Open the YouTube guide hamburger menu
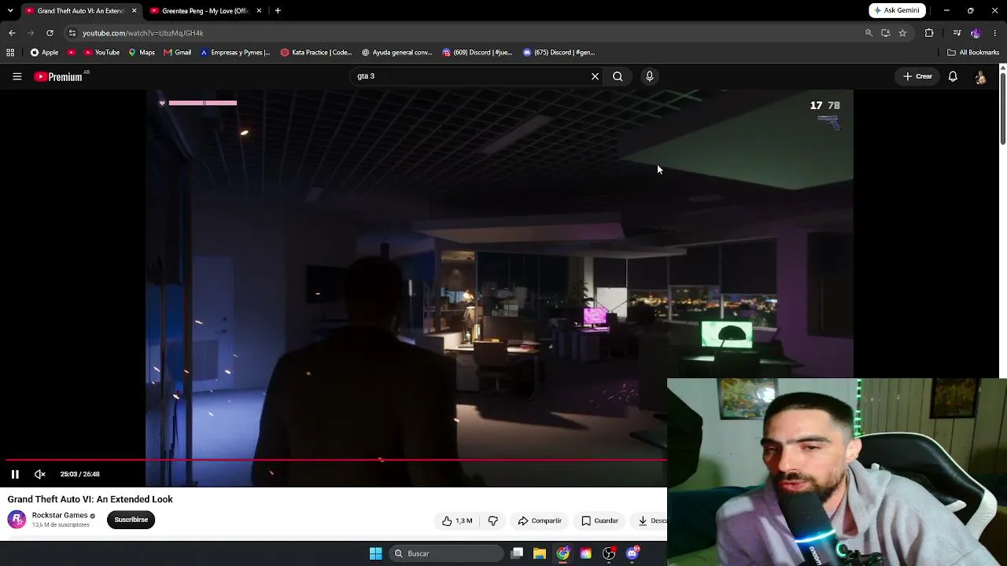 pyautogui.click(x=17, y=76)
